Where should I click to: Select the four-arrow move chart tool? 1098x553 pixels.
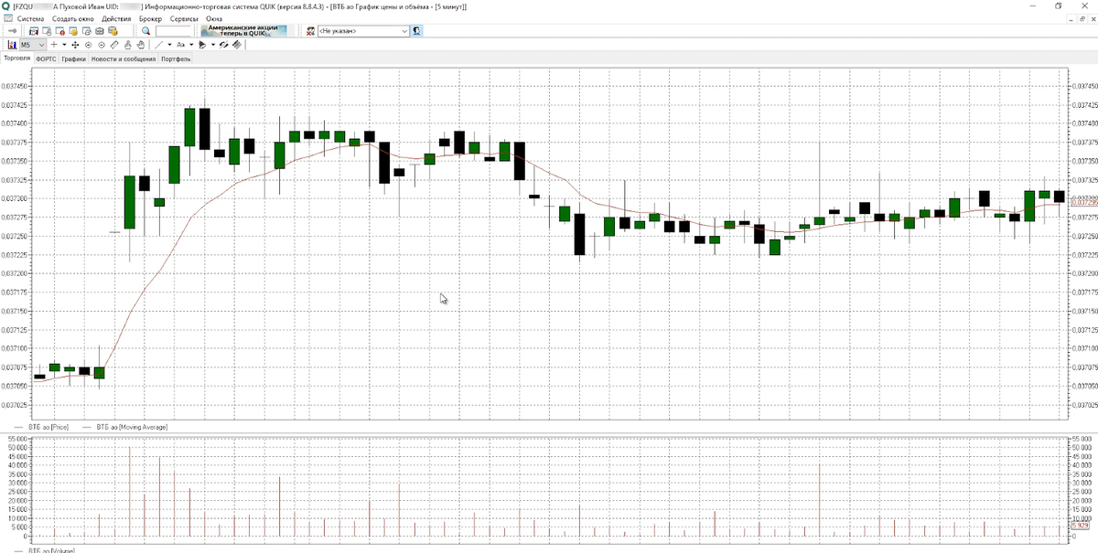click(x=75, y=44)
